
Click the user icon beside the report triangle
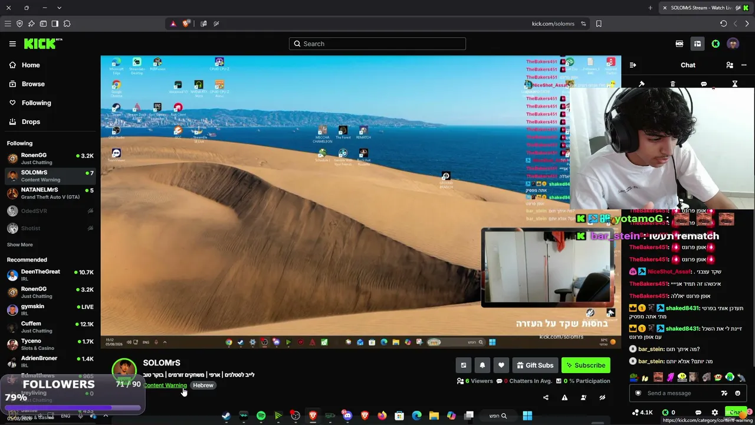[583, 398]
